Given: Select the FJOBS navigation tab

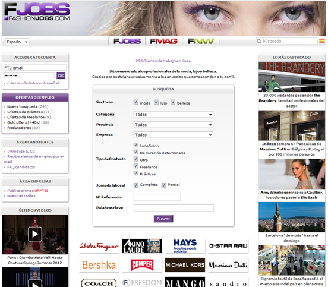Looking at the screenshot, I should pyautogui.click(x=127, y=41).
